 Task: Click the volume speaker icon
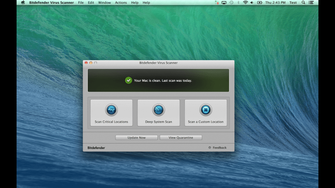[x=252, y=3]
